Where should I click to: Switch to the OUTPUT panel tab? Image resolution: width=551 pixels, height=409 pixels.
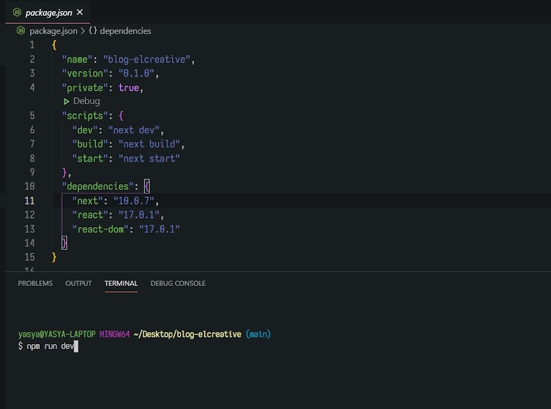pyautogui.click(x=78, y=283)
